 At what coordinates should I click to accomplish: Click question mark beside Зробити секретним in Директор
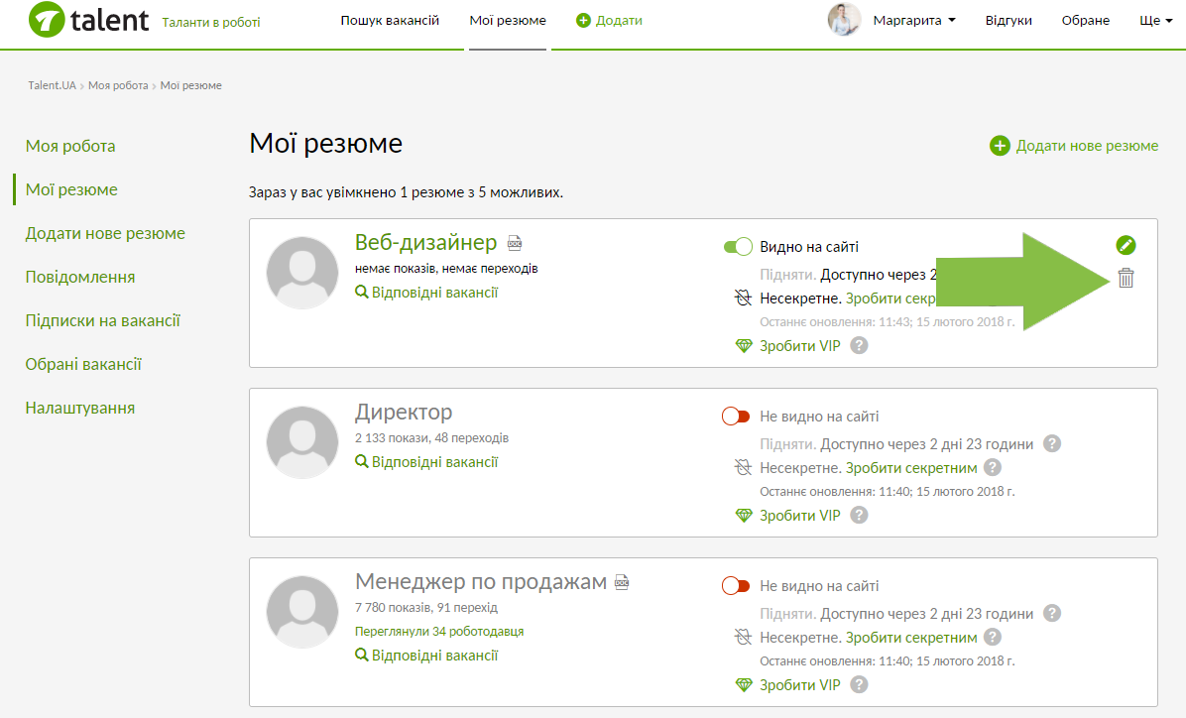click(x=993, y=468)
